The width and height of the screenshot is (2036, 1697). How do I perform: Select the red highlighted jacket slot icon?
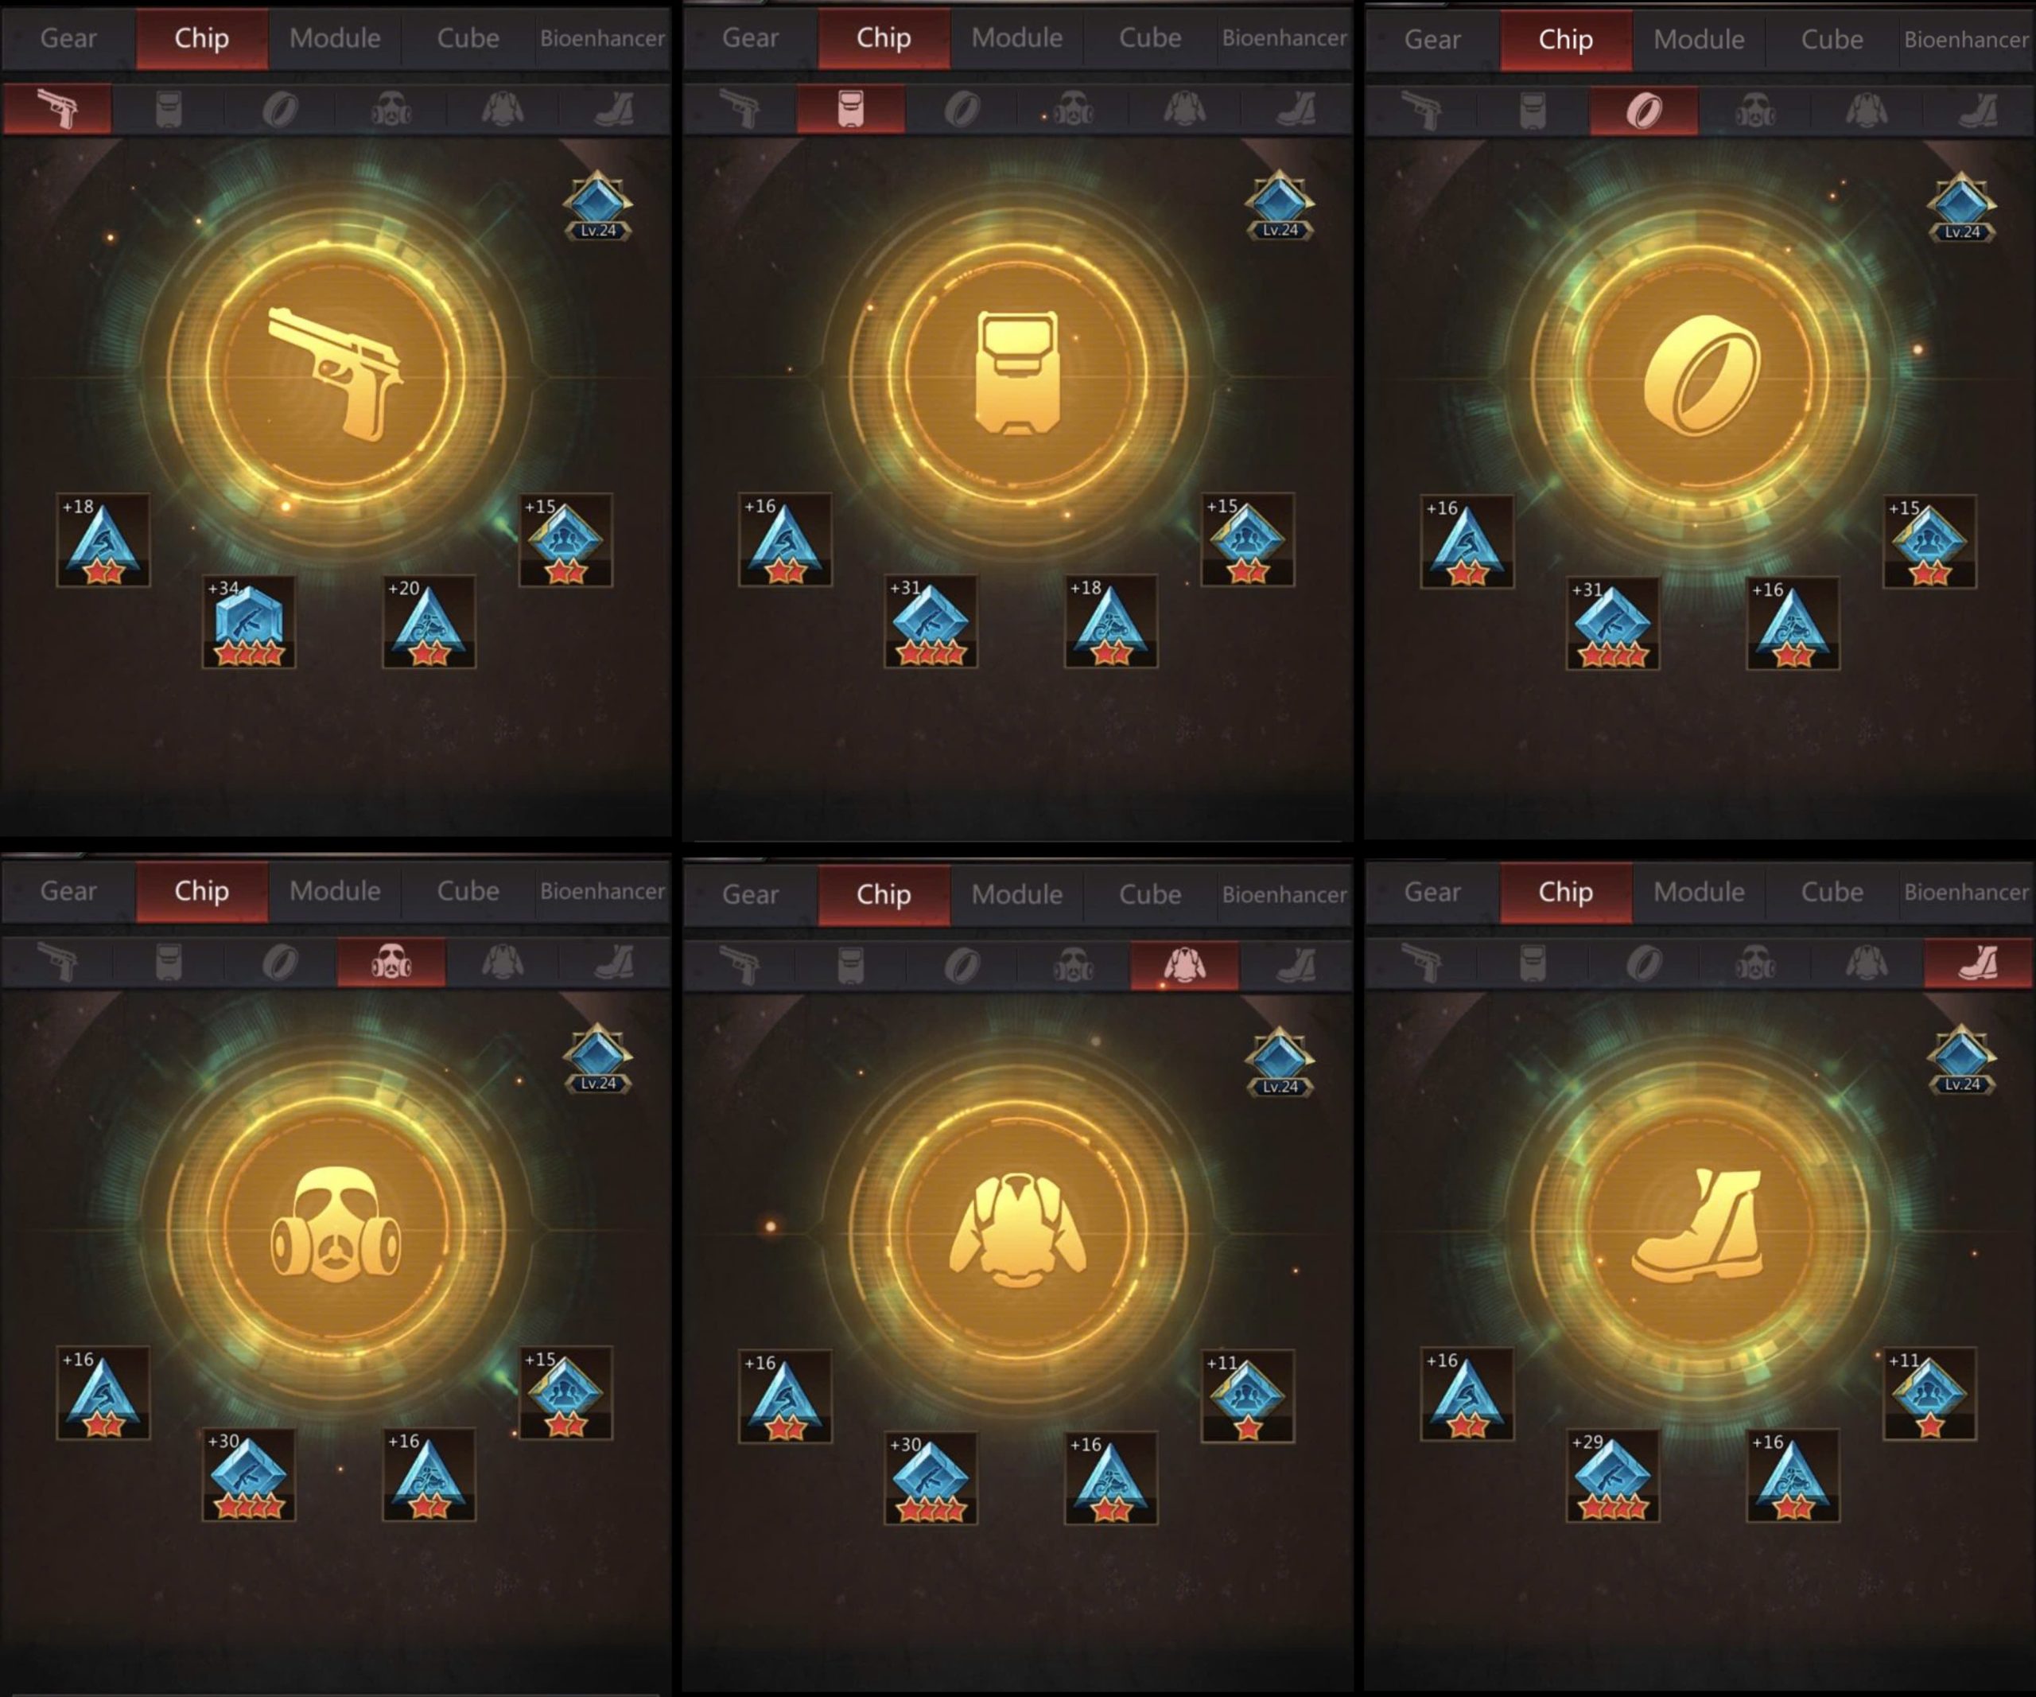[x=1183, y=965]
